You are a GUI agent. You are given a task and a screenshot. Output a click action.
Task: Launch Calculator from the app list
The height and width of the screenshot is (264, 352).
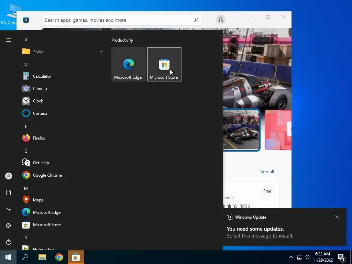[x=63, y=76]
